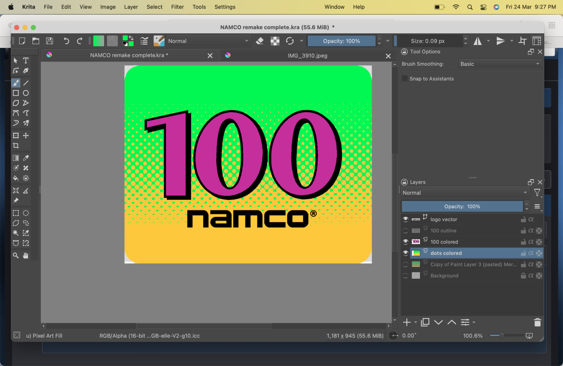The width and height of the screenshot is (563, 366).
Task: Hide the 100 colored layer
Action: 406,242
